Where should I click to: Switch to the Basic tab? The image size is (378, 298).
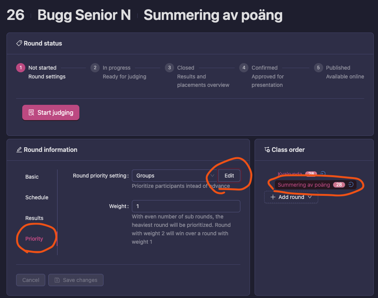(32, 177)
